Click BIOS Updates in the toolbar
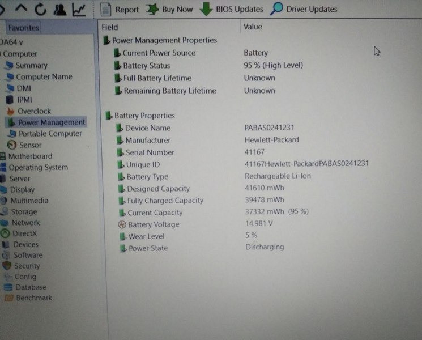Screen dimensions: 422x340 (232, 9)
